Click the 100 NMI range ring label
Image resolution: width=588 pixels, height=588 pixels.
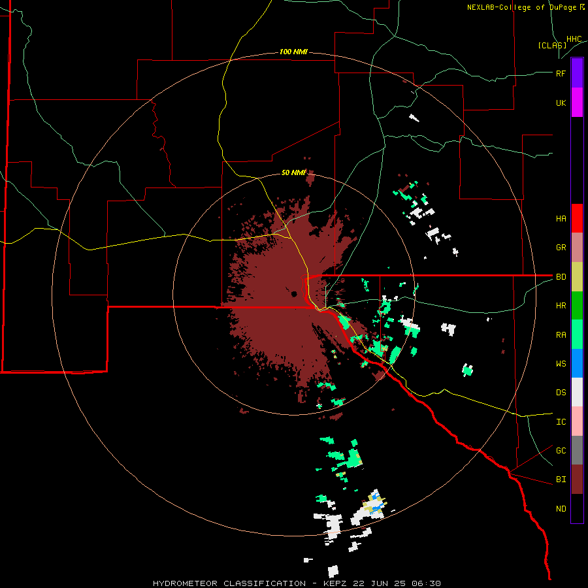click(293, 52)
